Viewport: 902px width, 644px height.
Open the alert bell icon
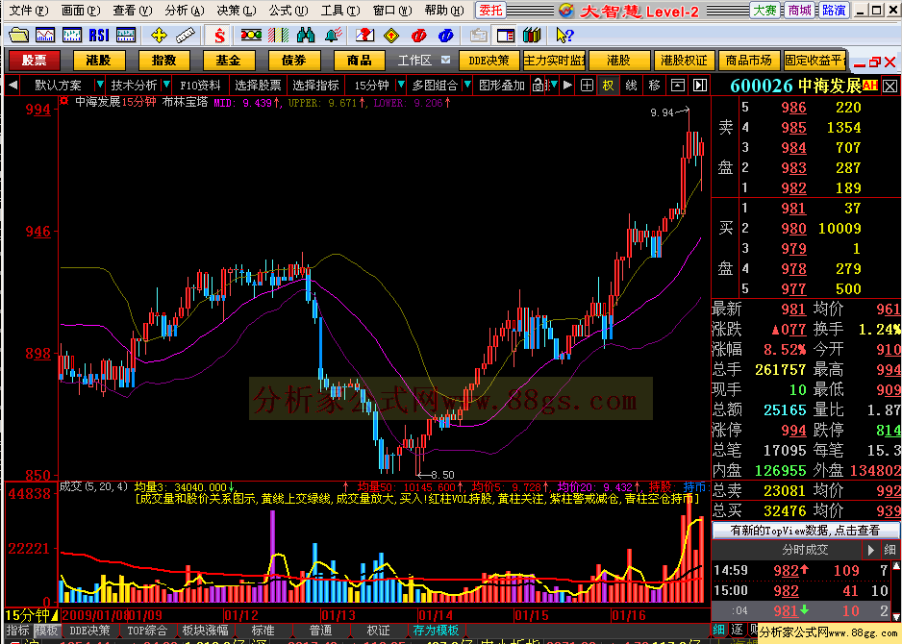pyautogui.click(x=333, y=36)
